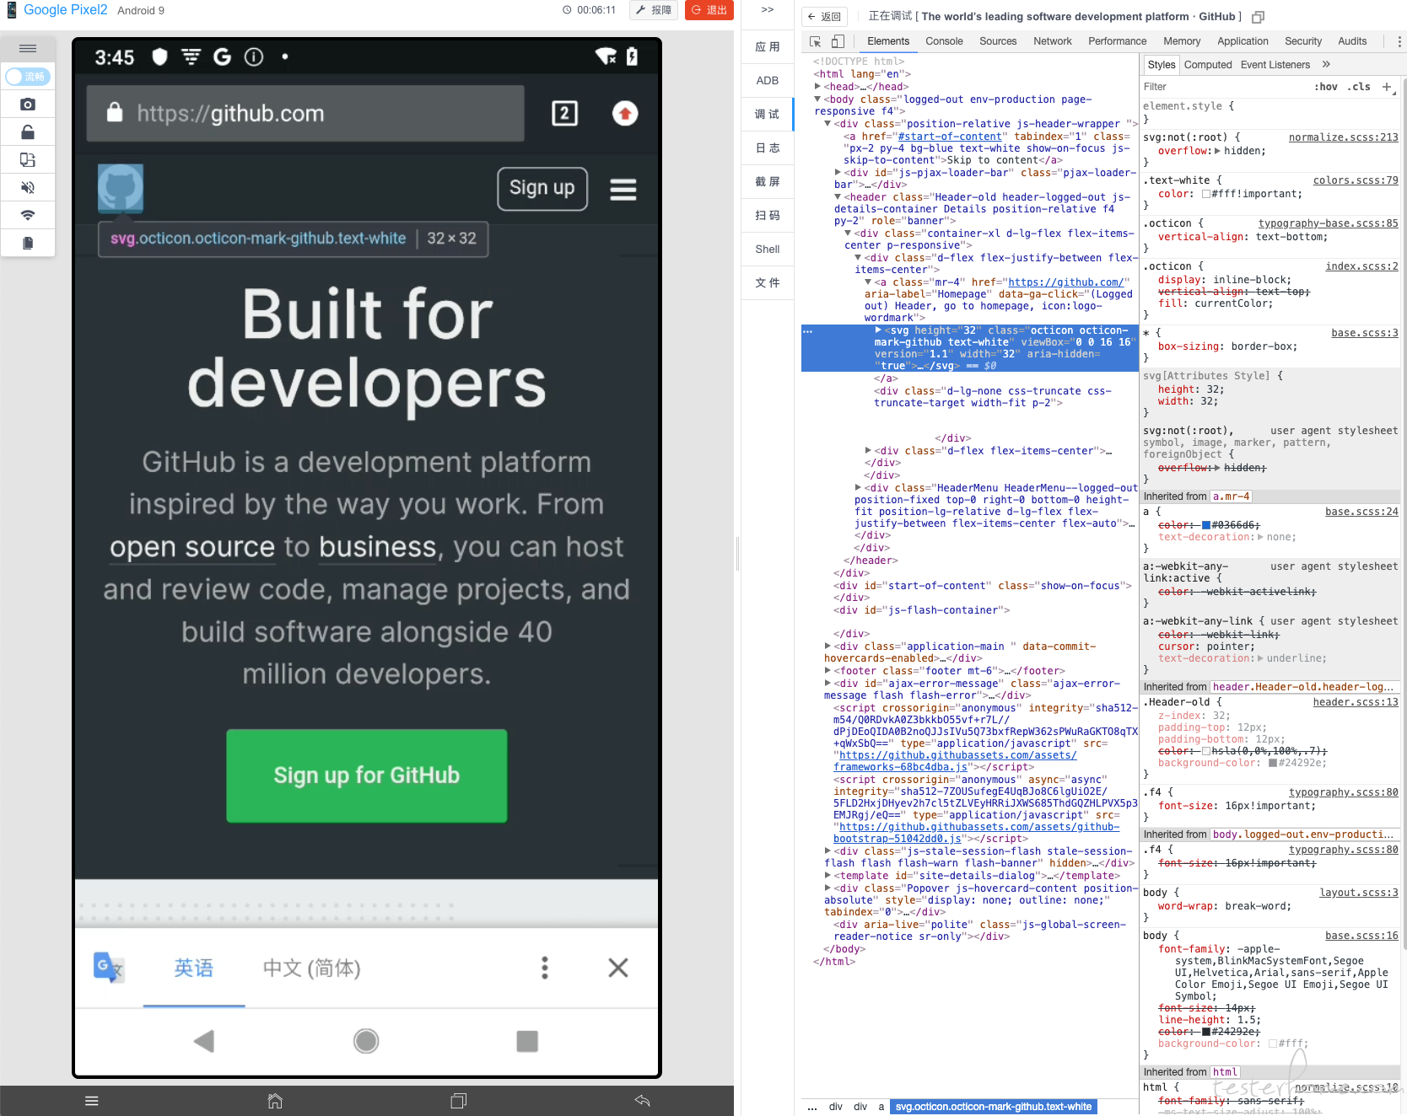The image size is (1407, 1116).
Task: Open the Shell side menu item
Action: [x=768, y=249]
